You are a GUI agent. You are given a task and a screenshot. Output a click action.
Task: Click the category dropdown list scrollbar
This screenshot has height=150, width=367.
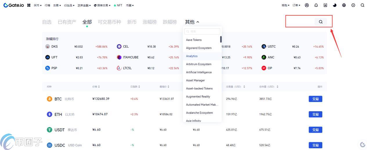click(221, 39)
